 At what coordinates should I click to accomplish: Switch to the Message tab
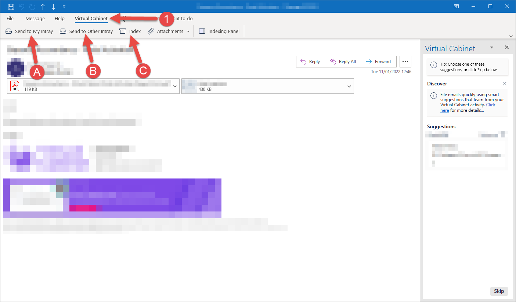[35, 18]
